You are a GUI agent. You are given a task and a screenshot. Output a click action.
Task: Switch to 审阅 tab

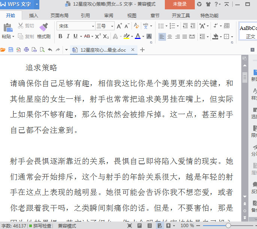(109, 16)
